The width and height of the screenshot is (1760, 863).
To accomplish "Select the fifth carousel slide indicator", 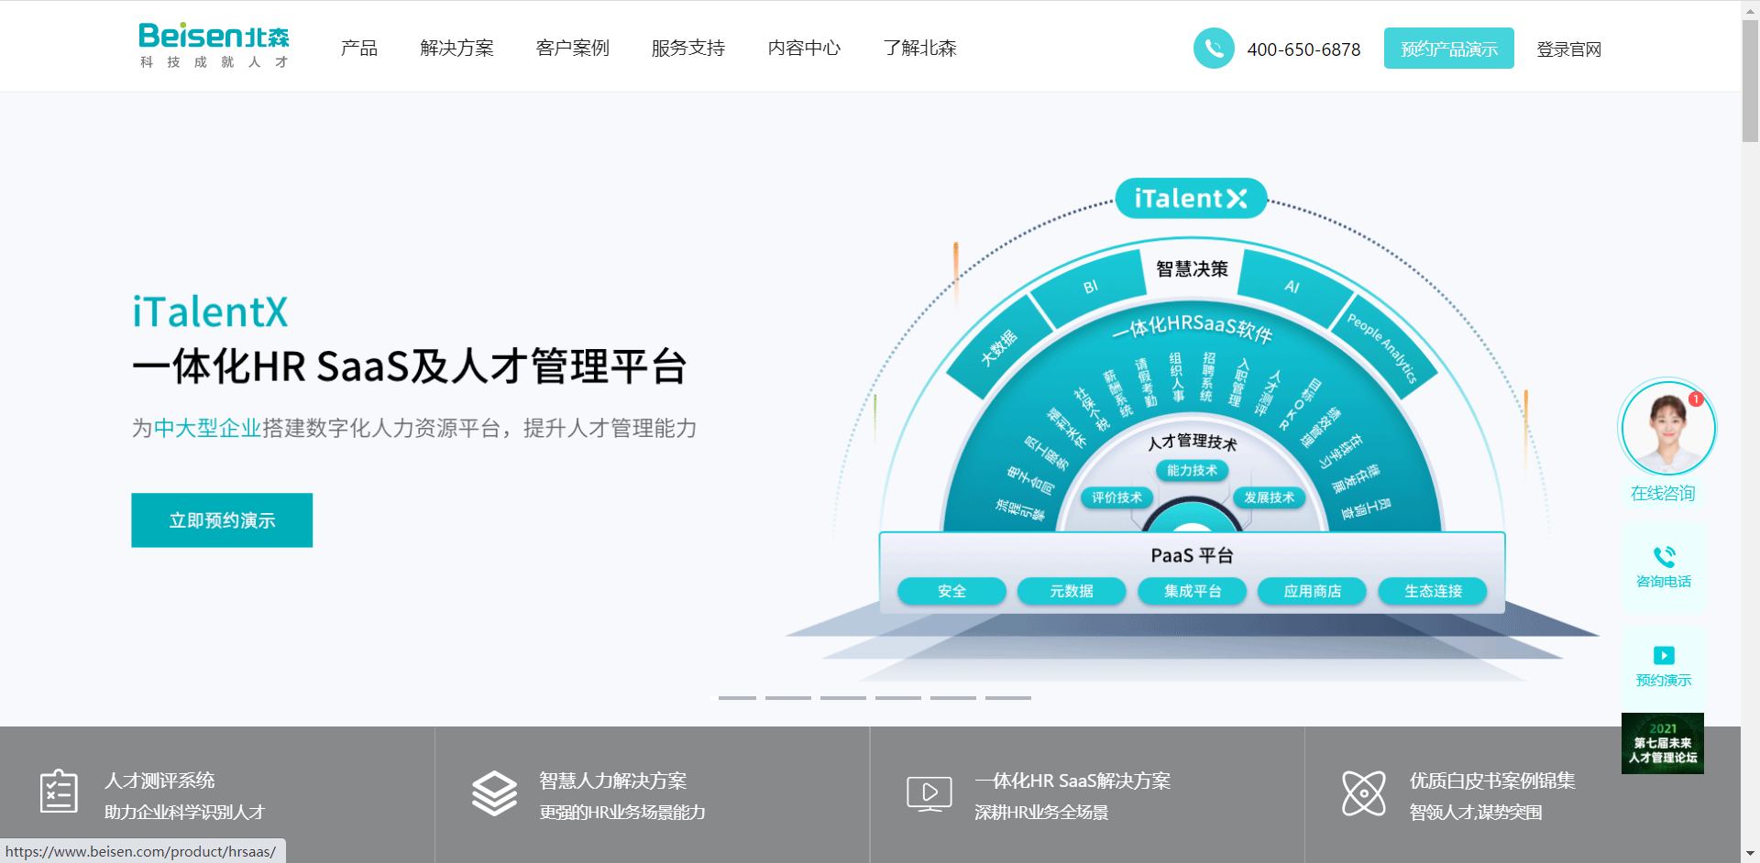I will pos(953,698).
